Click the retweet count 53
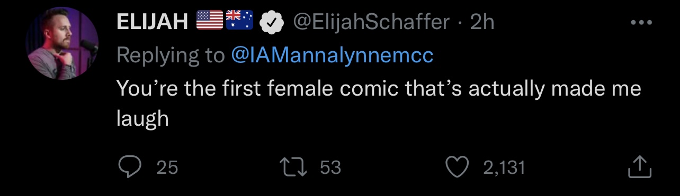 pos(330,168)
